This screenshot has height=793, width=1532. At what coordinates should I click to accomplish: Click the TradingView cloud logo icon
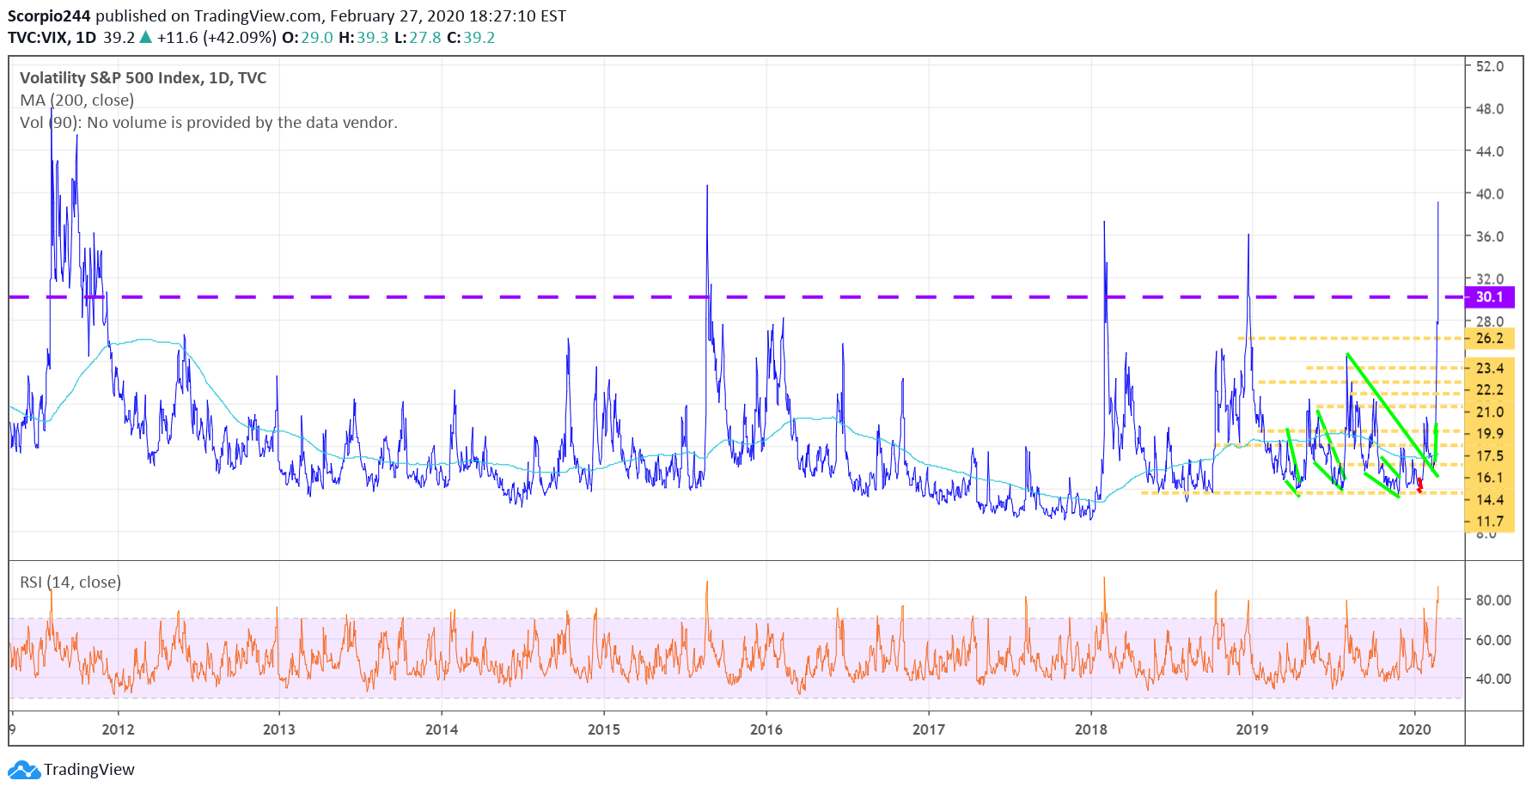click(x=24, y=770)
